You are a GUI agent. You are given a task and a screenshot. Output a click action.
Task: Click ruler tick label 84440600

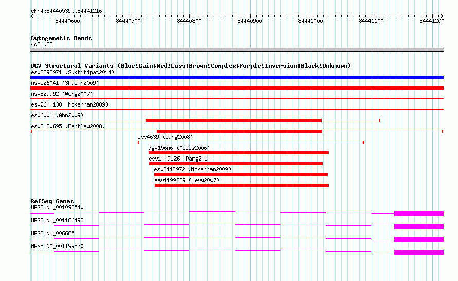(x=67, y=21)
